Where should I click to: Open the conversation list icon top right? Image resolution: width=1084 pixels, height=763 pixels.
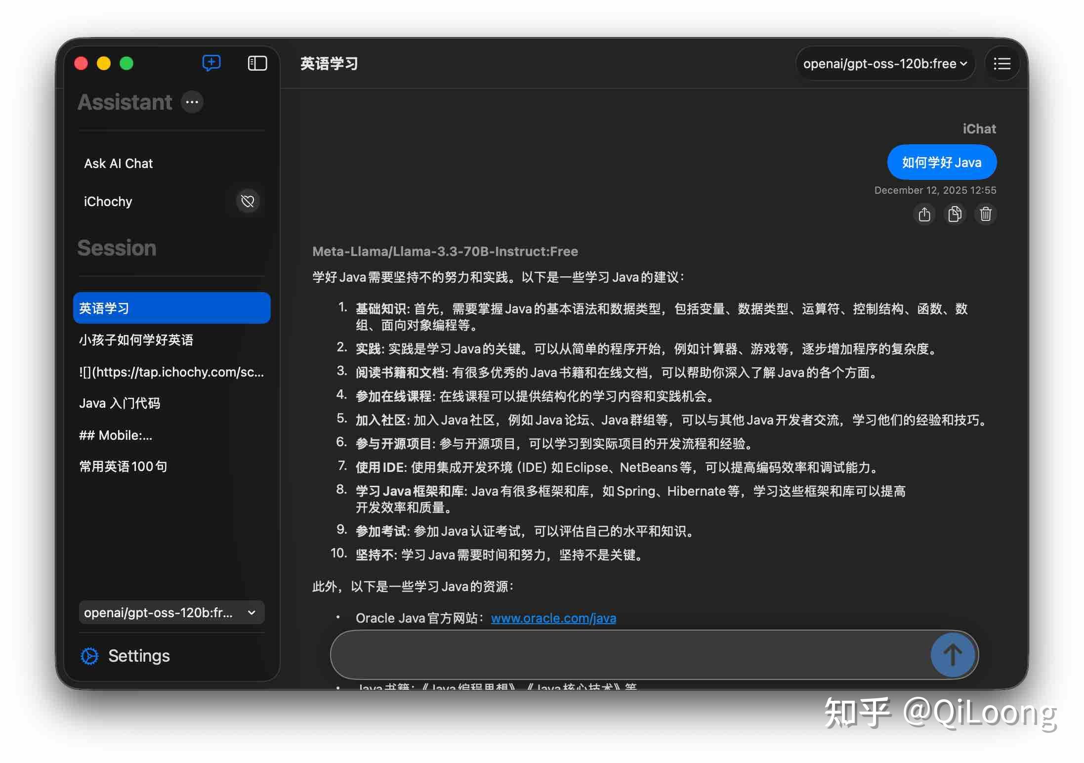click(1002, 63)
